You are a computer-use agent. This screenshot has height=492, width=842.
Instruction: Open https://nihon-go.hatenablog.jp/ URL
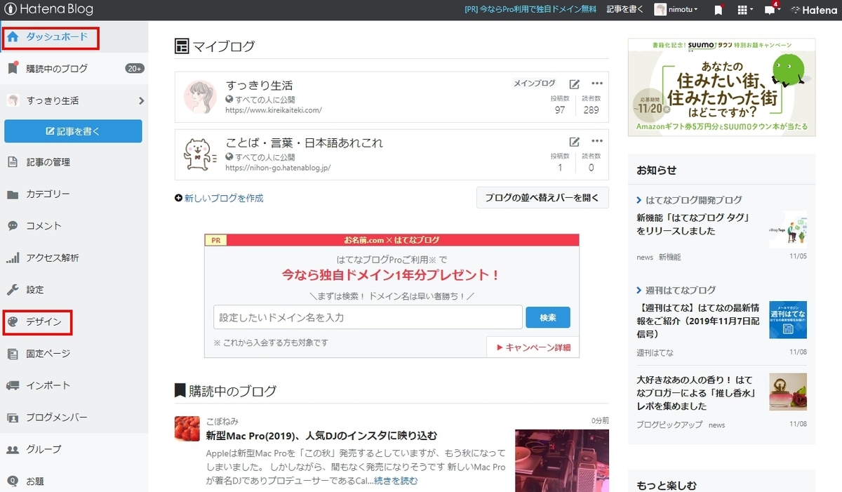click(278, 168)
